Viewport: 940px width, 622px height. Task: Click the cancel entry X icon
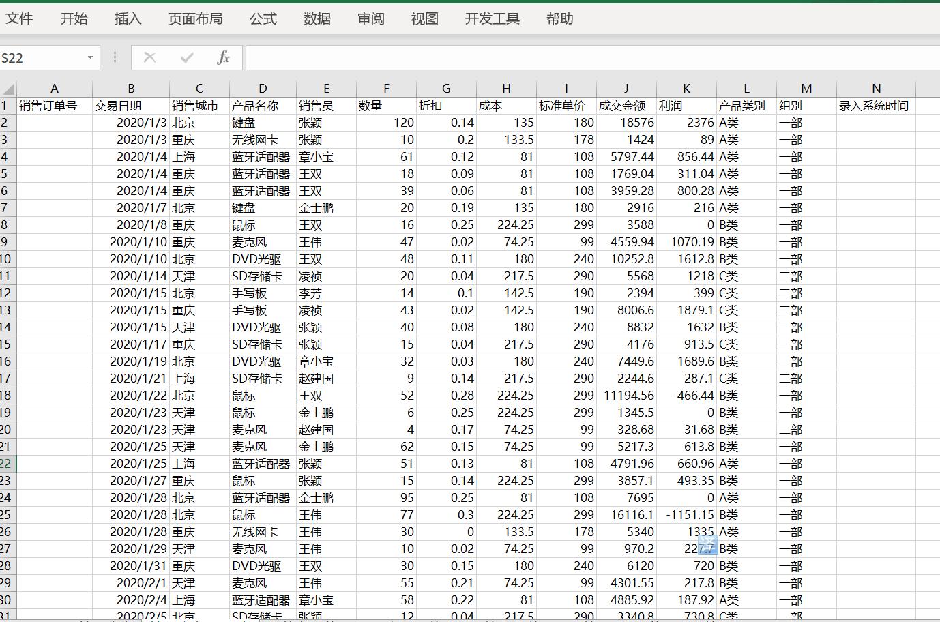(x=149, y=58)
